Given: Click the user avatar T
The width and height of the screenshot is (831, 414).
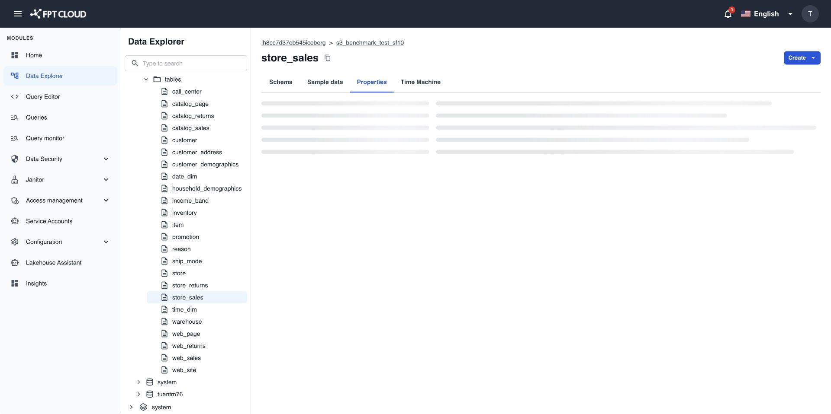Looking at the screenshot, I should (810, 14).
